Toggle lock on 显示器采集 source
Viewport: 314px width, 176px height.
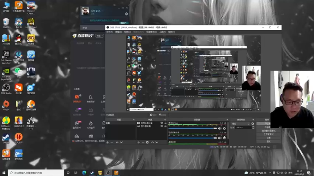click(165, 126)
